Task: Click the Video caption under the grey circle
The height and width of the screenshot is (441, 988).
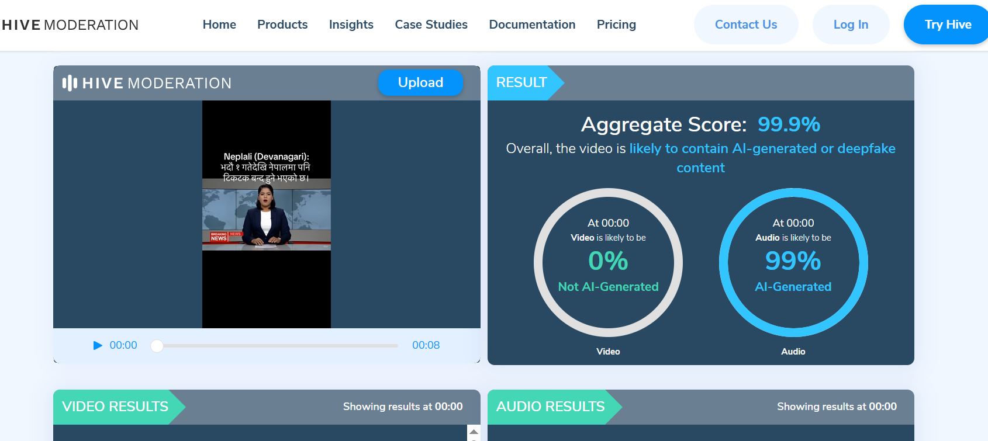Action: point(608,352)
